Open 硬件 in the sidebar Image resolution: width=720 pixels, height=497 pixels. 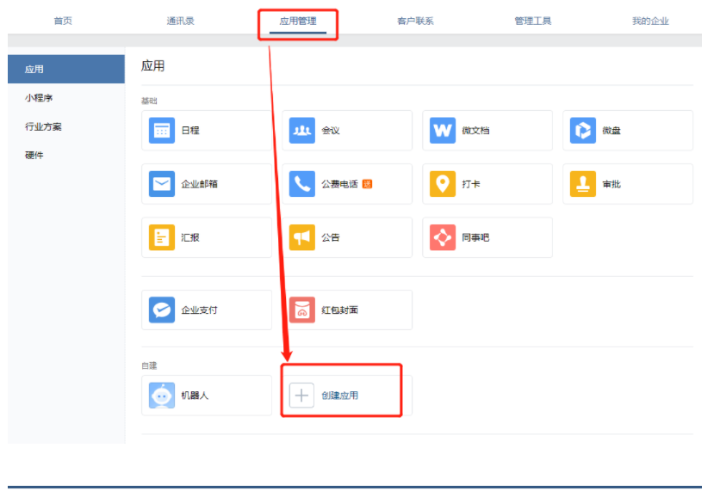click(34, 156)
